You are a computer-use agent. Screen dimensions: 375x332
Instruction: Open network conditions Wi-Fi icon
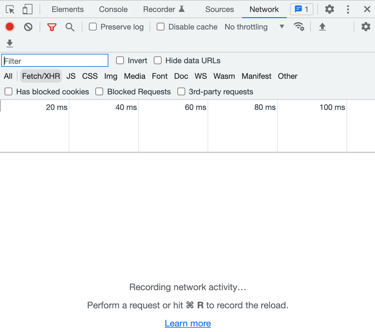click(x=299, y=27)
